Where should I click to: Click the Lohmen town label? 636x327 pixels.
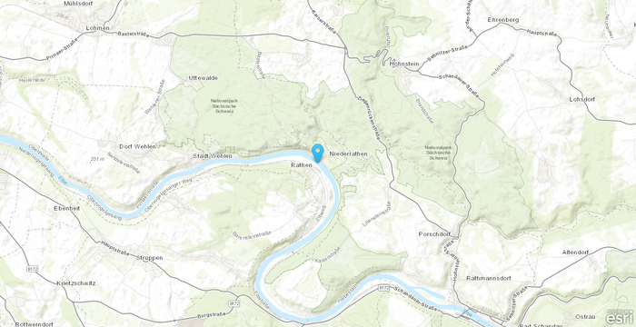pyautogui.click(x=98, y=28)
